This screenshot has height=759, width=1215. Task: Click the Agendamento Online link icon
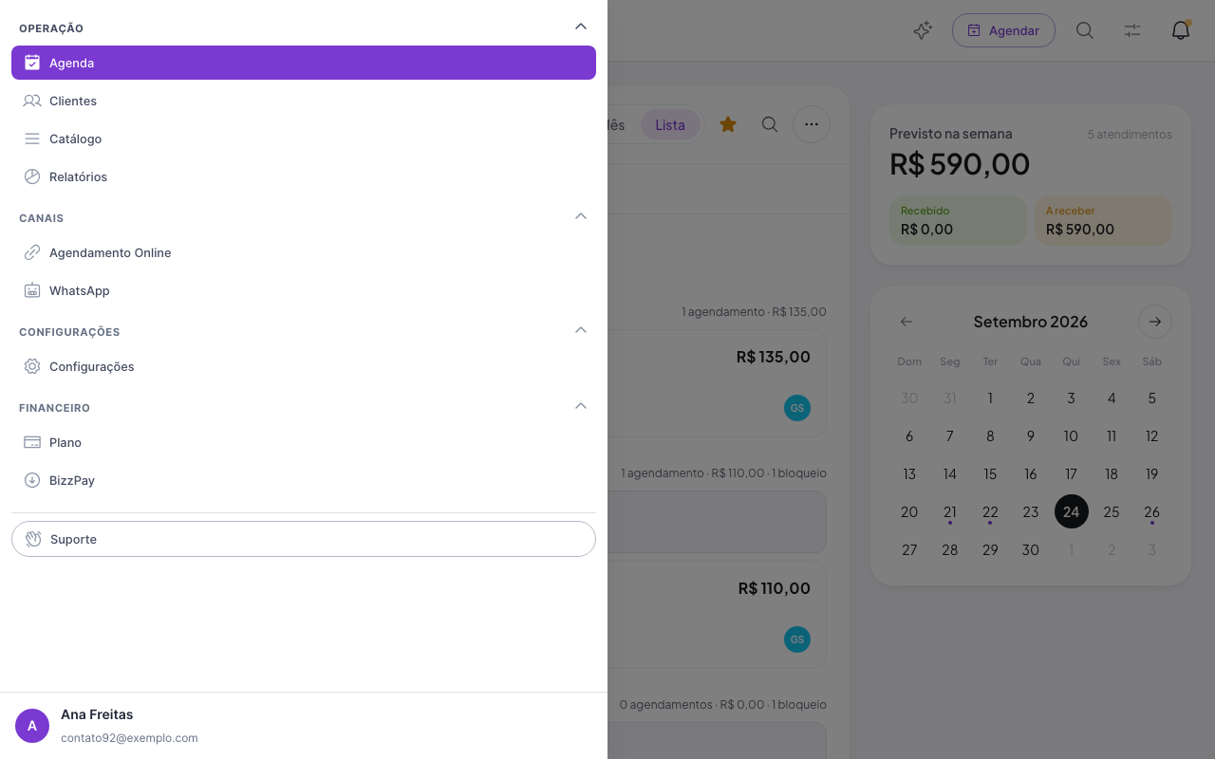32,252
